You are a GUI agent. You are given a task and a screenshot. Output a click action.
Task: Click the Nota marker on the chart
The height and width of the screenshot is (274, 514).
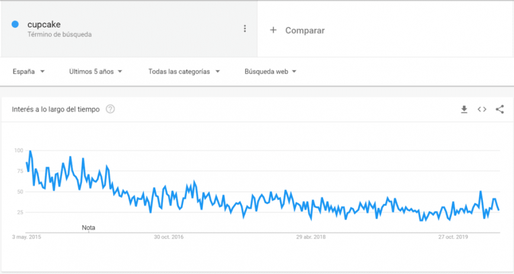(88, 227)
